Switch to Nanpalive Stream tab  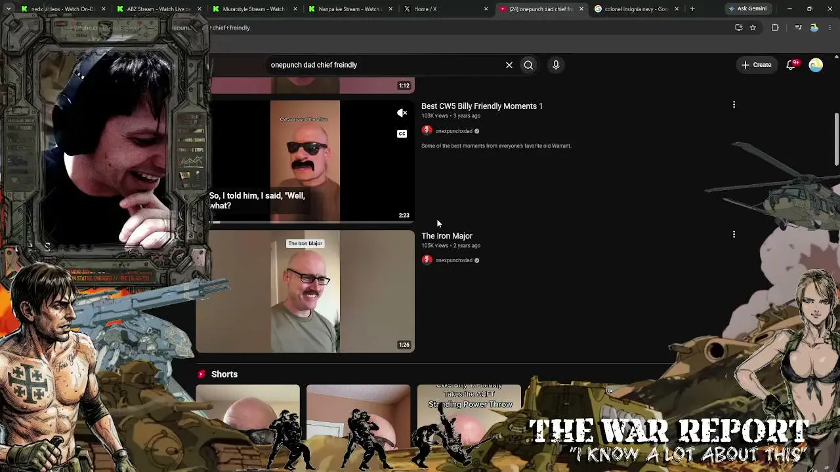(x=349, y=9)
